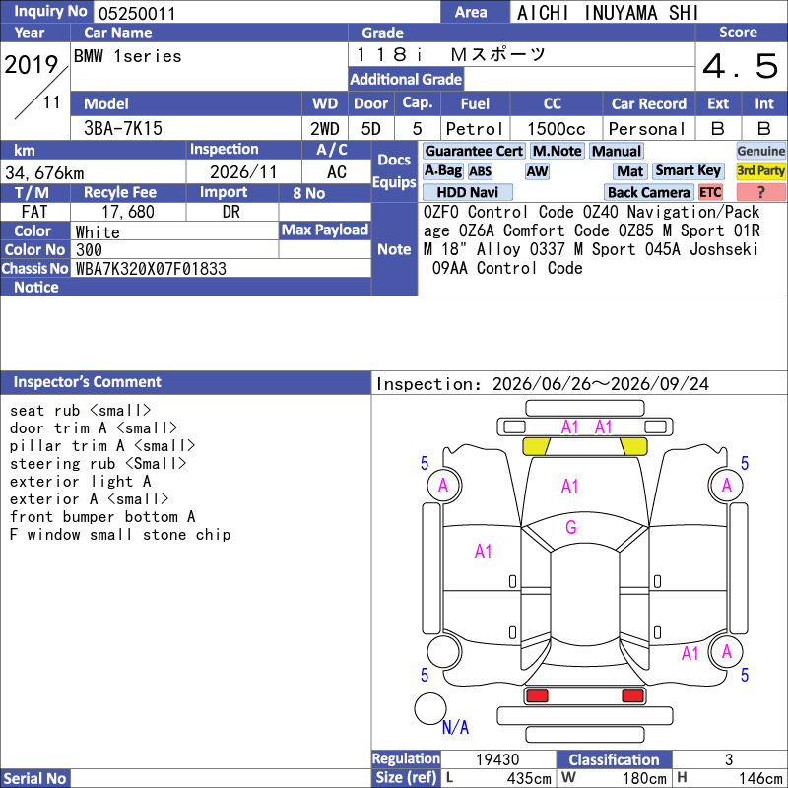Image resolution: width=788 pixels, height=788 pixels.
Task: Click the Manual document badge
Action: click(x=617, y=151)
